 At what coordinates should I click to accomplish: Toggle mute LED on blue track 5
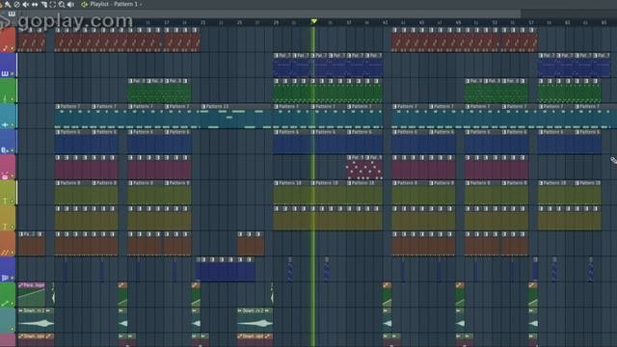pos(13,150)
